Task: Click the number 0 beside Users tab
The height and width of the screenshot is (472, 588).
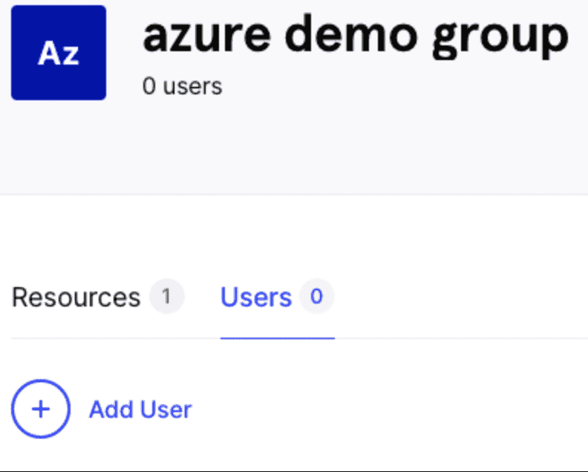Action: click(x=316, y=298)
